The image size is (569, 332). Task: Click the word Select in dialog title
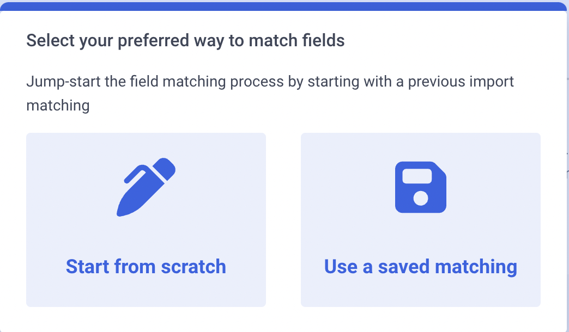(x=50, y=41)
